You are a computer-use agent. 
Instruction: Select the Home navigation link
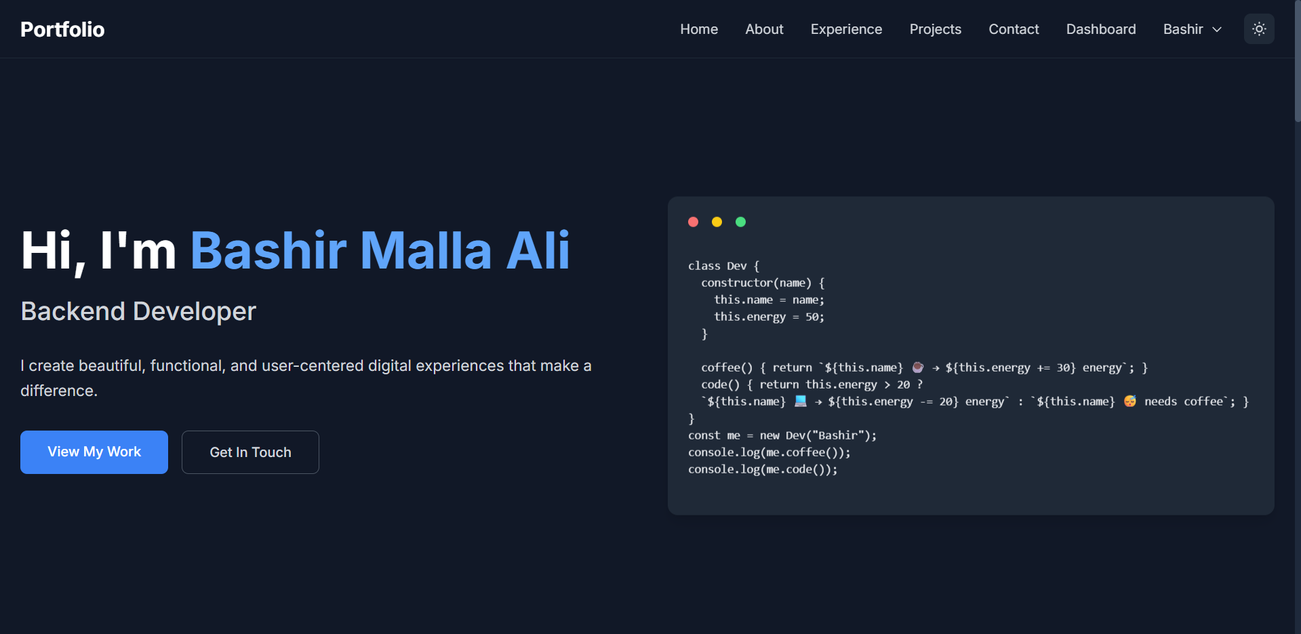pyautogui.click(x=699, y=28)
